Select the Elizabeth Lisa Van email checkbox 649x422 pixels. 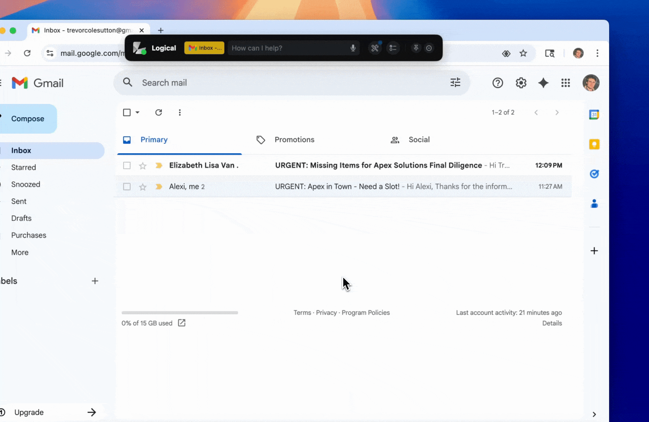[127, 166]
